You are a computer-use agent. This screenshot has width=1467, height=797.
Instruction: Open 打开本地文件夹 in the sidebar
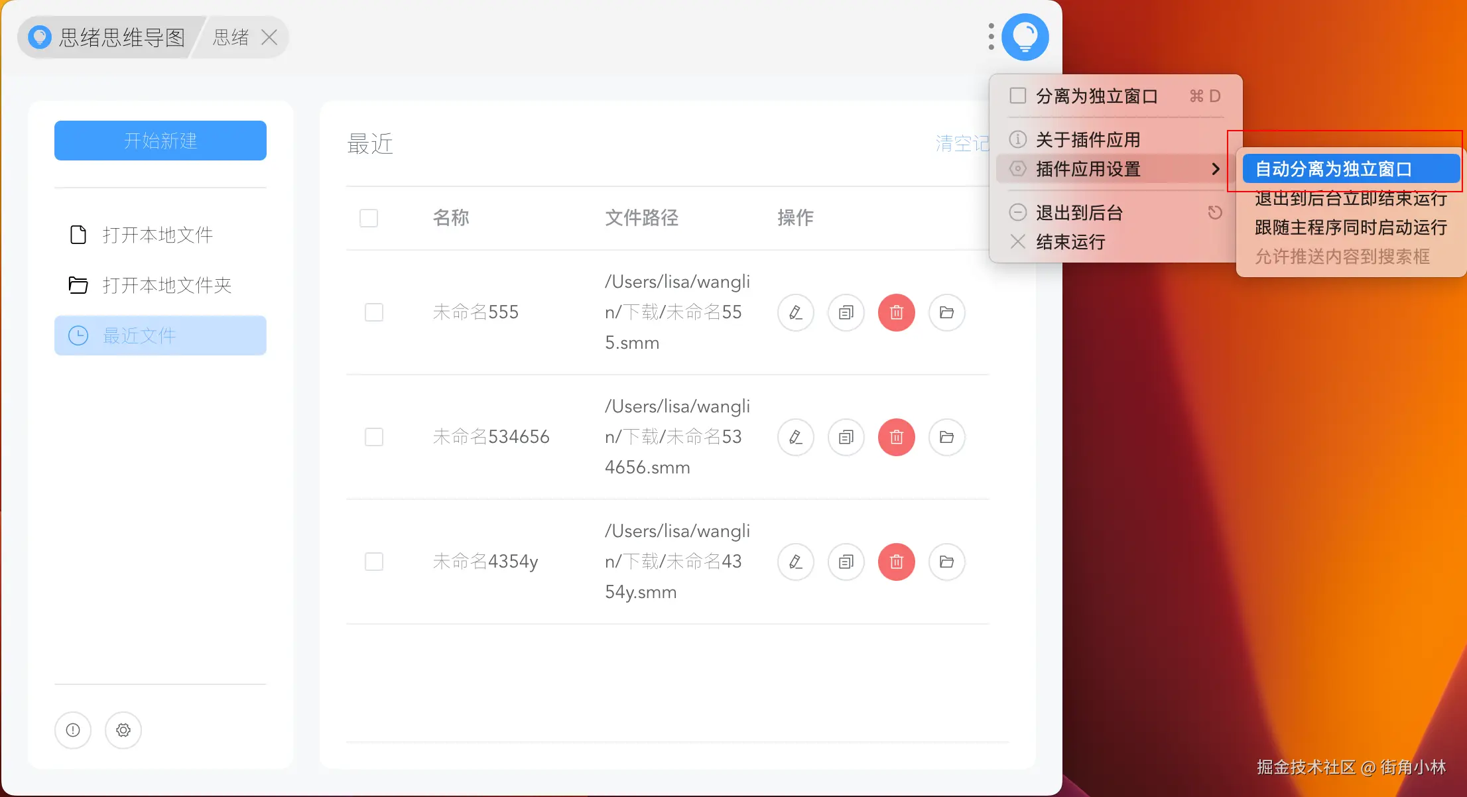(x=166, y=285)
